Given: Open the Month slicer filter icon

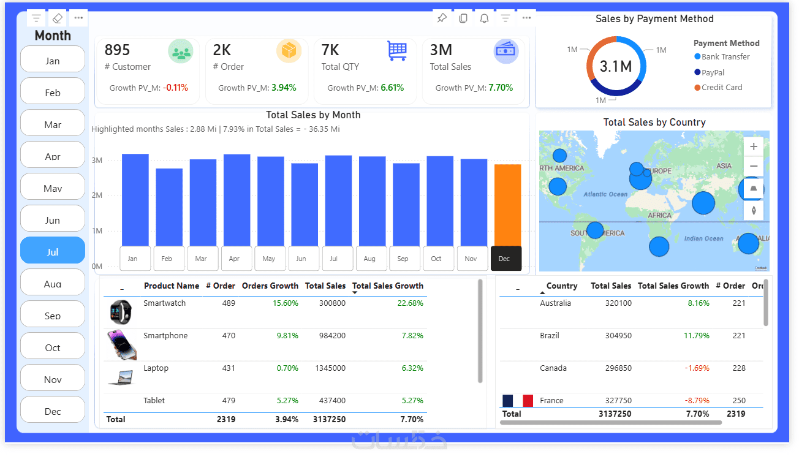Looking at the screenshot, I should 37,18.
